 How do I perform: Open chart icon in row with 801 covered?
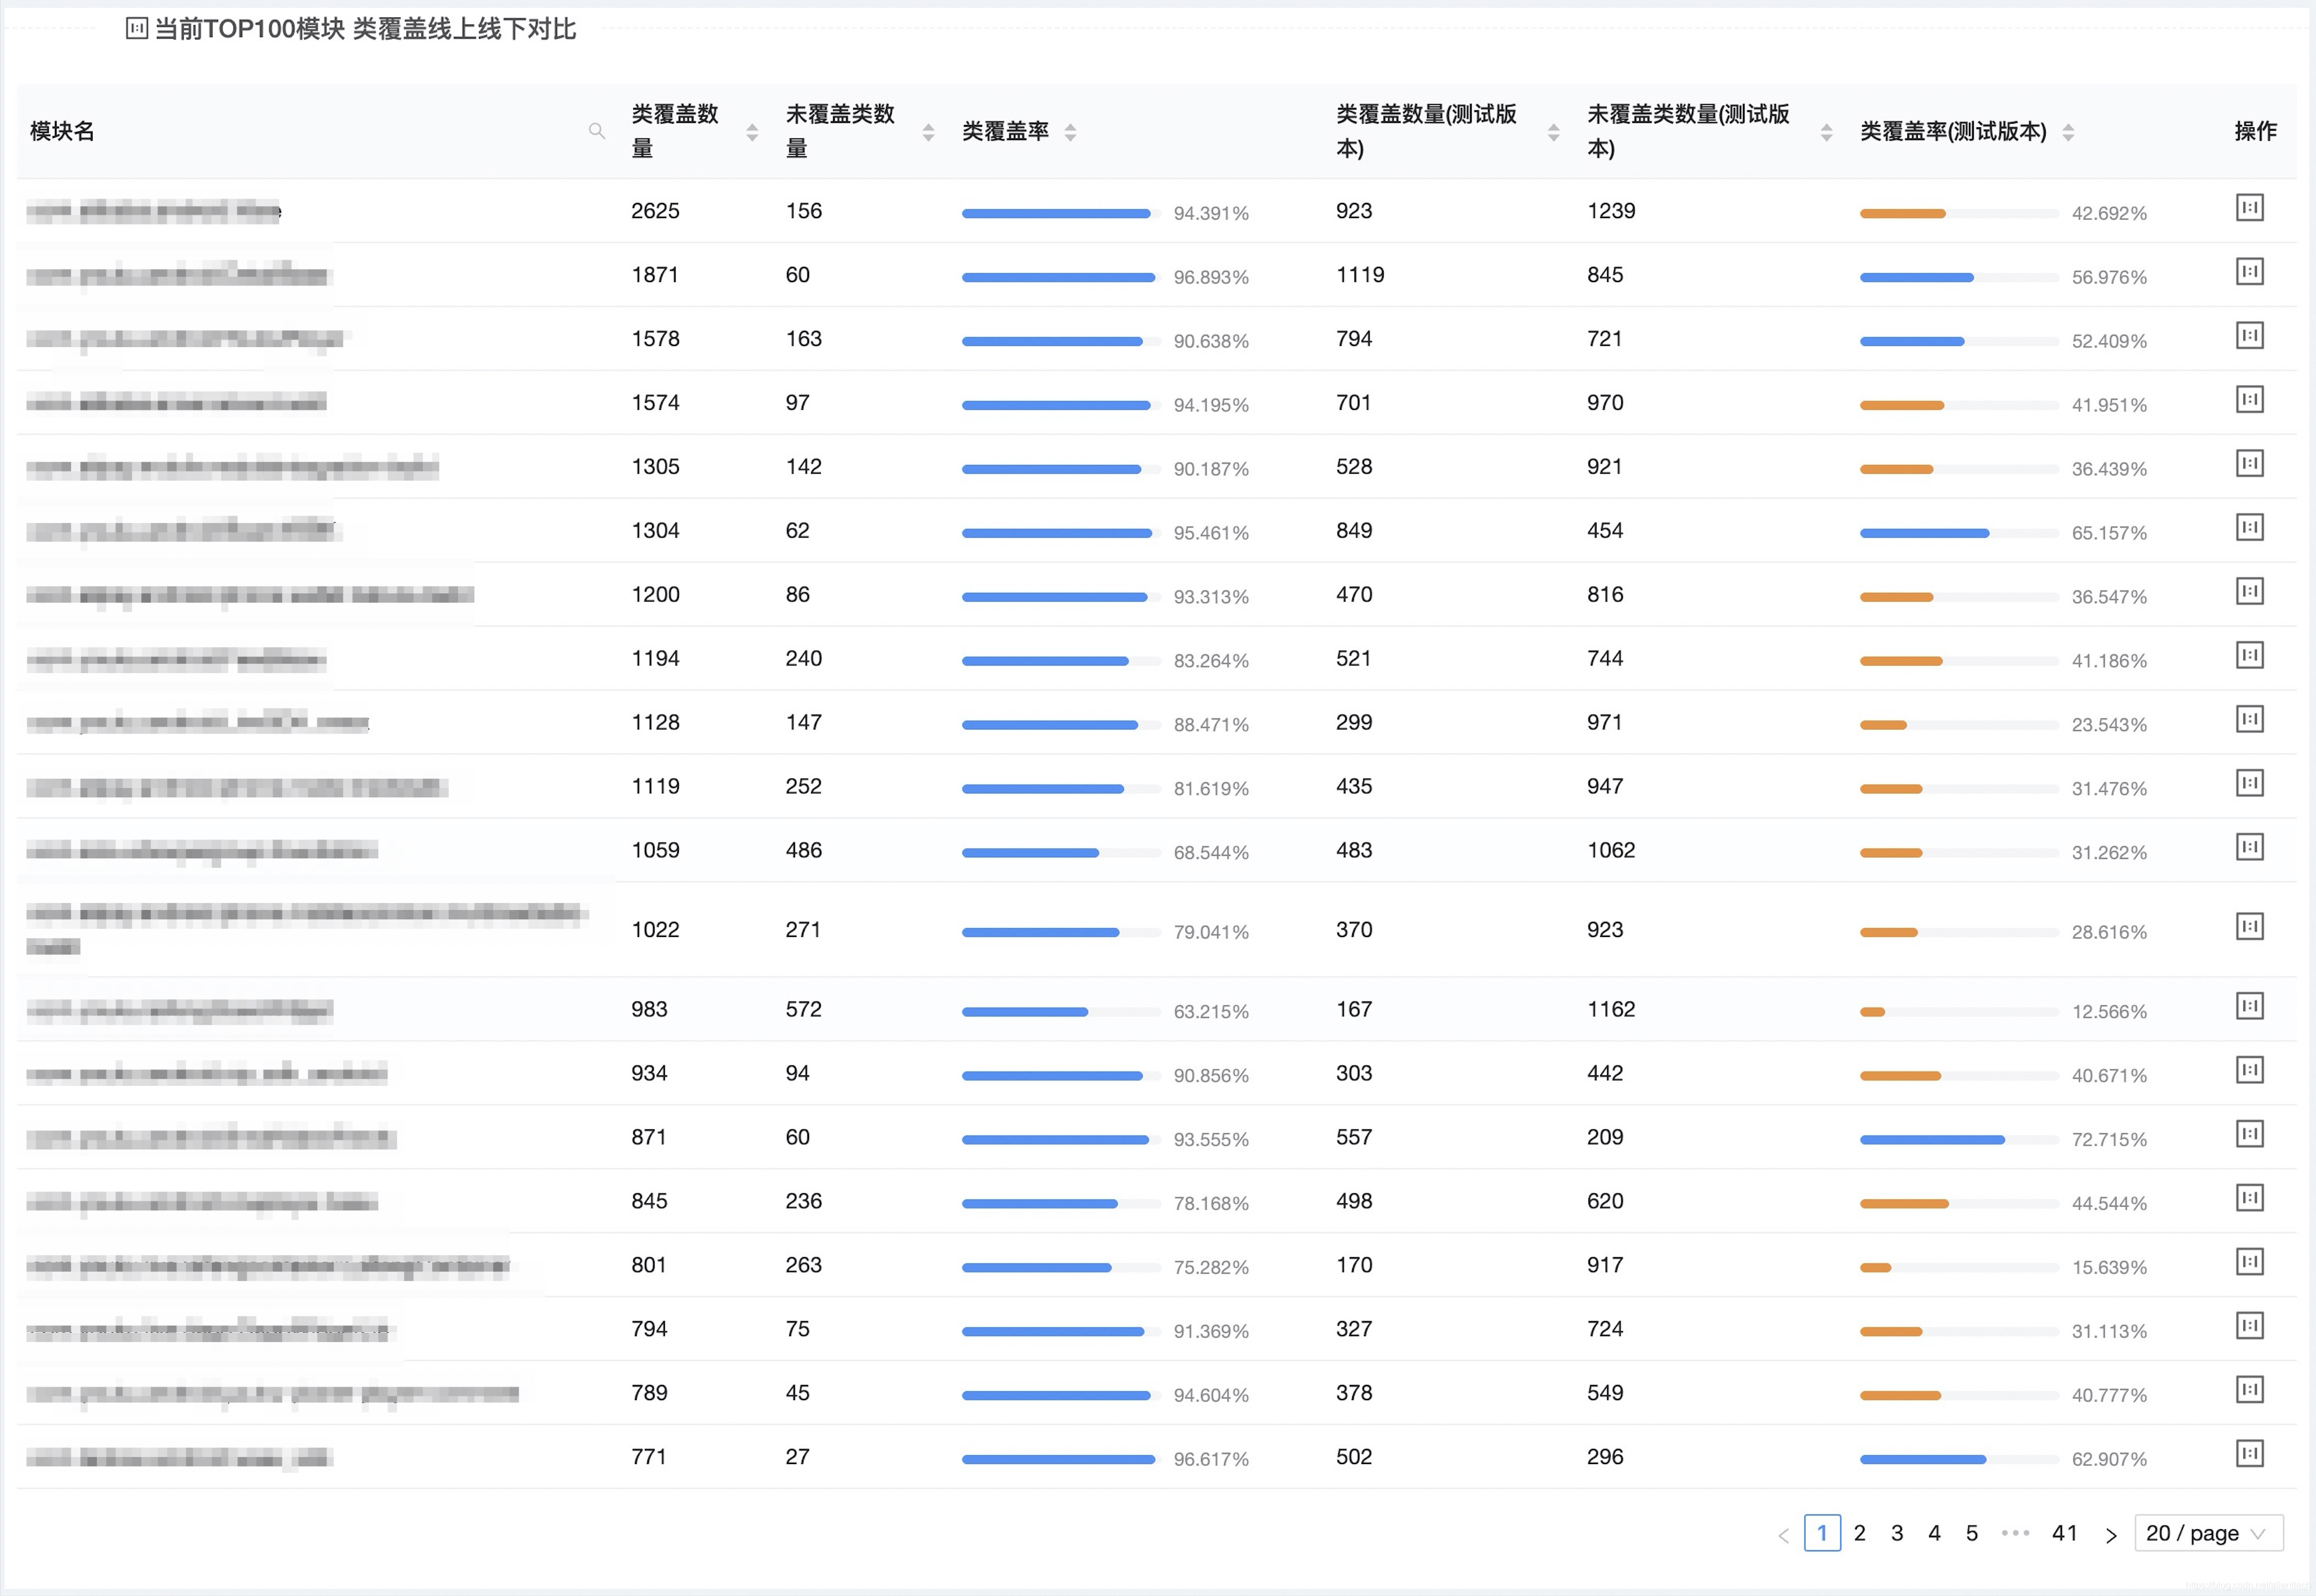[x=2249, y=1263]
